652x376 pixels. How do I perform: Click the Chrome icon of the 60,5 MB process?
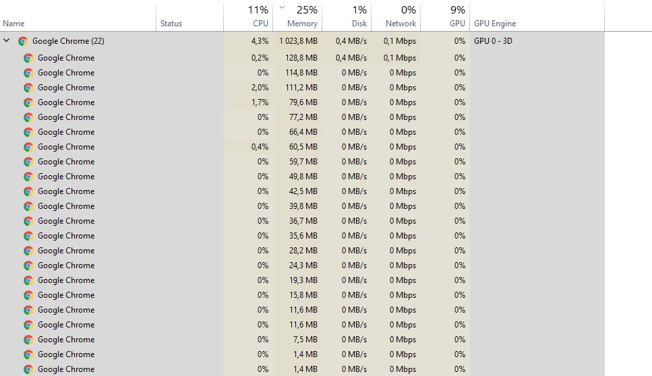coord(28,147)
